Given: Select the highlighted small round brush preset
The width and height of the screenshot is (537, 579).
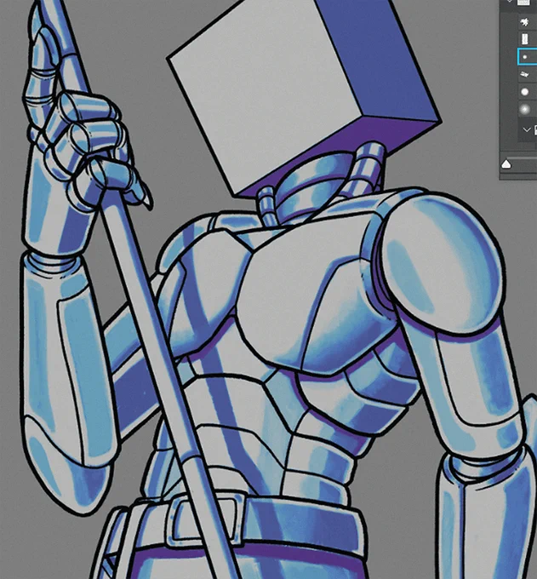Looking at the screenshot, I should 527,57.
